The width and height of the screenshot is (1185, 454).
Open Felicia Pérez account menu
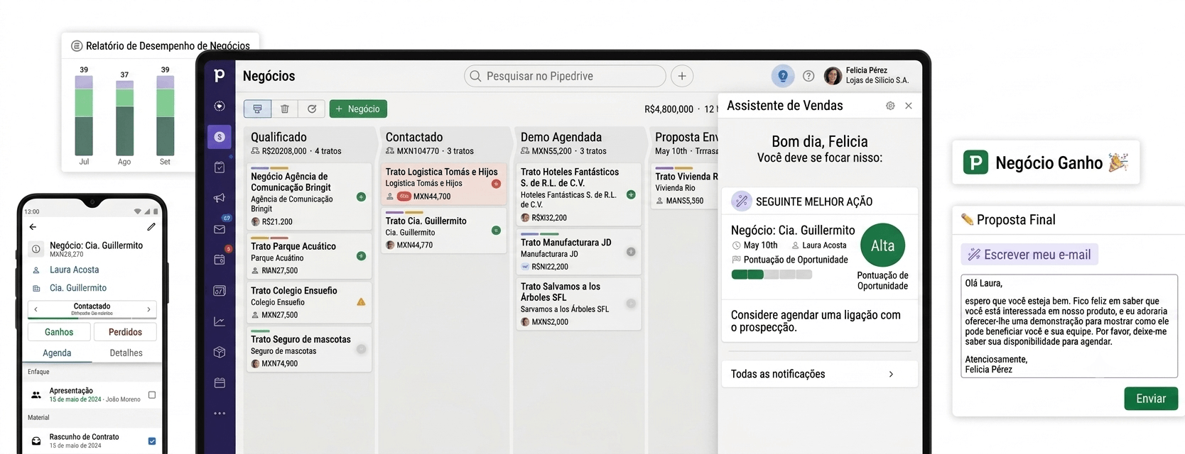[x=867, y=75]
